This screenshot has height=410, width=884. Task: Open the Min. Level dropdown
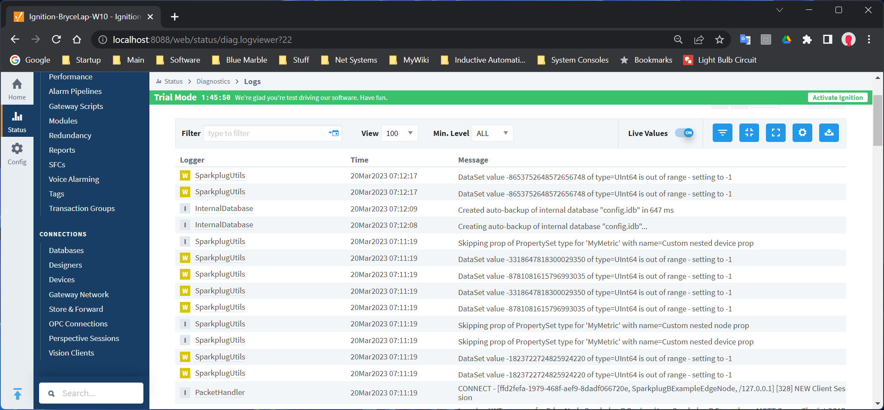click(x=492, y=133)
